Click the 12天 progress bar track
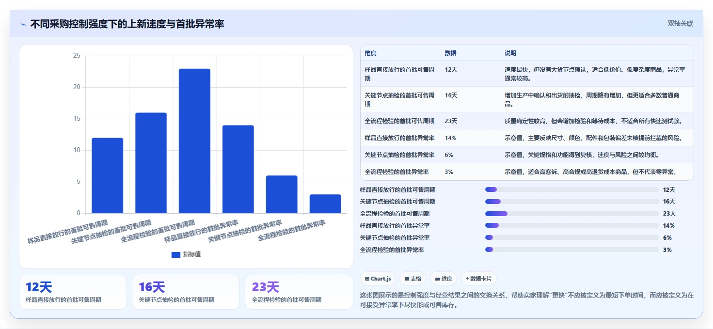The width and height of the screenshot is (713, 329). (572, 189)
